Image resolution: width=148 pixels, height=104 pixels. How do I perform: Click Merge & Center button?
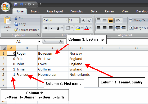click(138, 28)
